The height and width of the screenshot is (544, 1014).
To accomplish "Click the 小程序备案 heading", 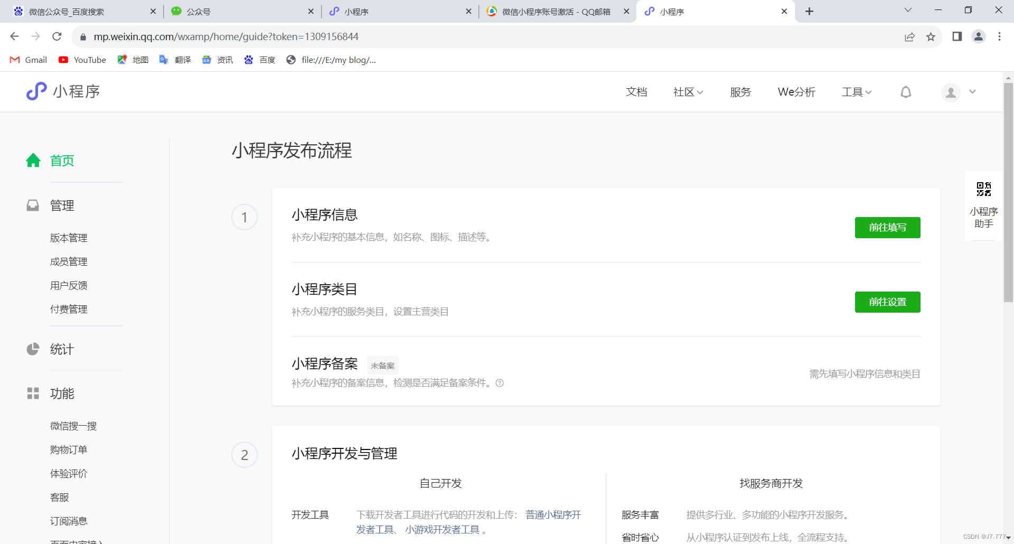I will 324,364.
